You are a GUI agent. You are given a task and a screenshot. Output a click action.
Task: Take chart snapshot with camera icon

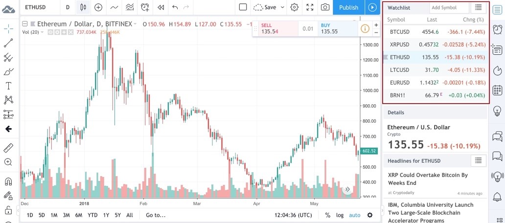point(325,7)
